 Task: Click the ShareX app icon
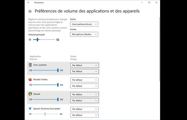coord(30,94)
